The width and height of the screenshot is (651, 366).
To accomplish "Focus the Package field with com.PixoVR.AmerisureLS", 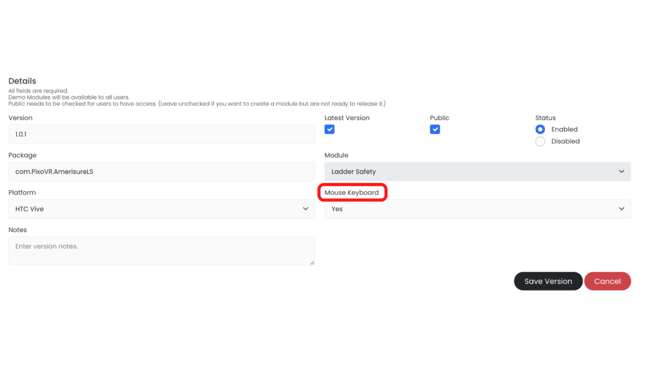I will [161, 171].
